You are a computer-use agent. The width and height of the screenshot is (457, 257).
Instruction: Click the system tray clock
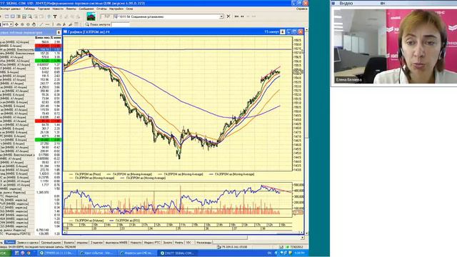point(300,253)
